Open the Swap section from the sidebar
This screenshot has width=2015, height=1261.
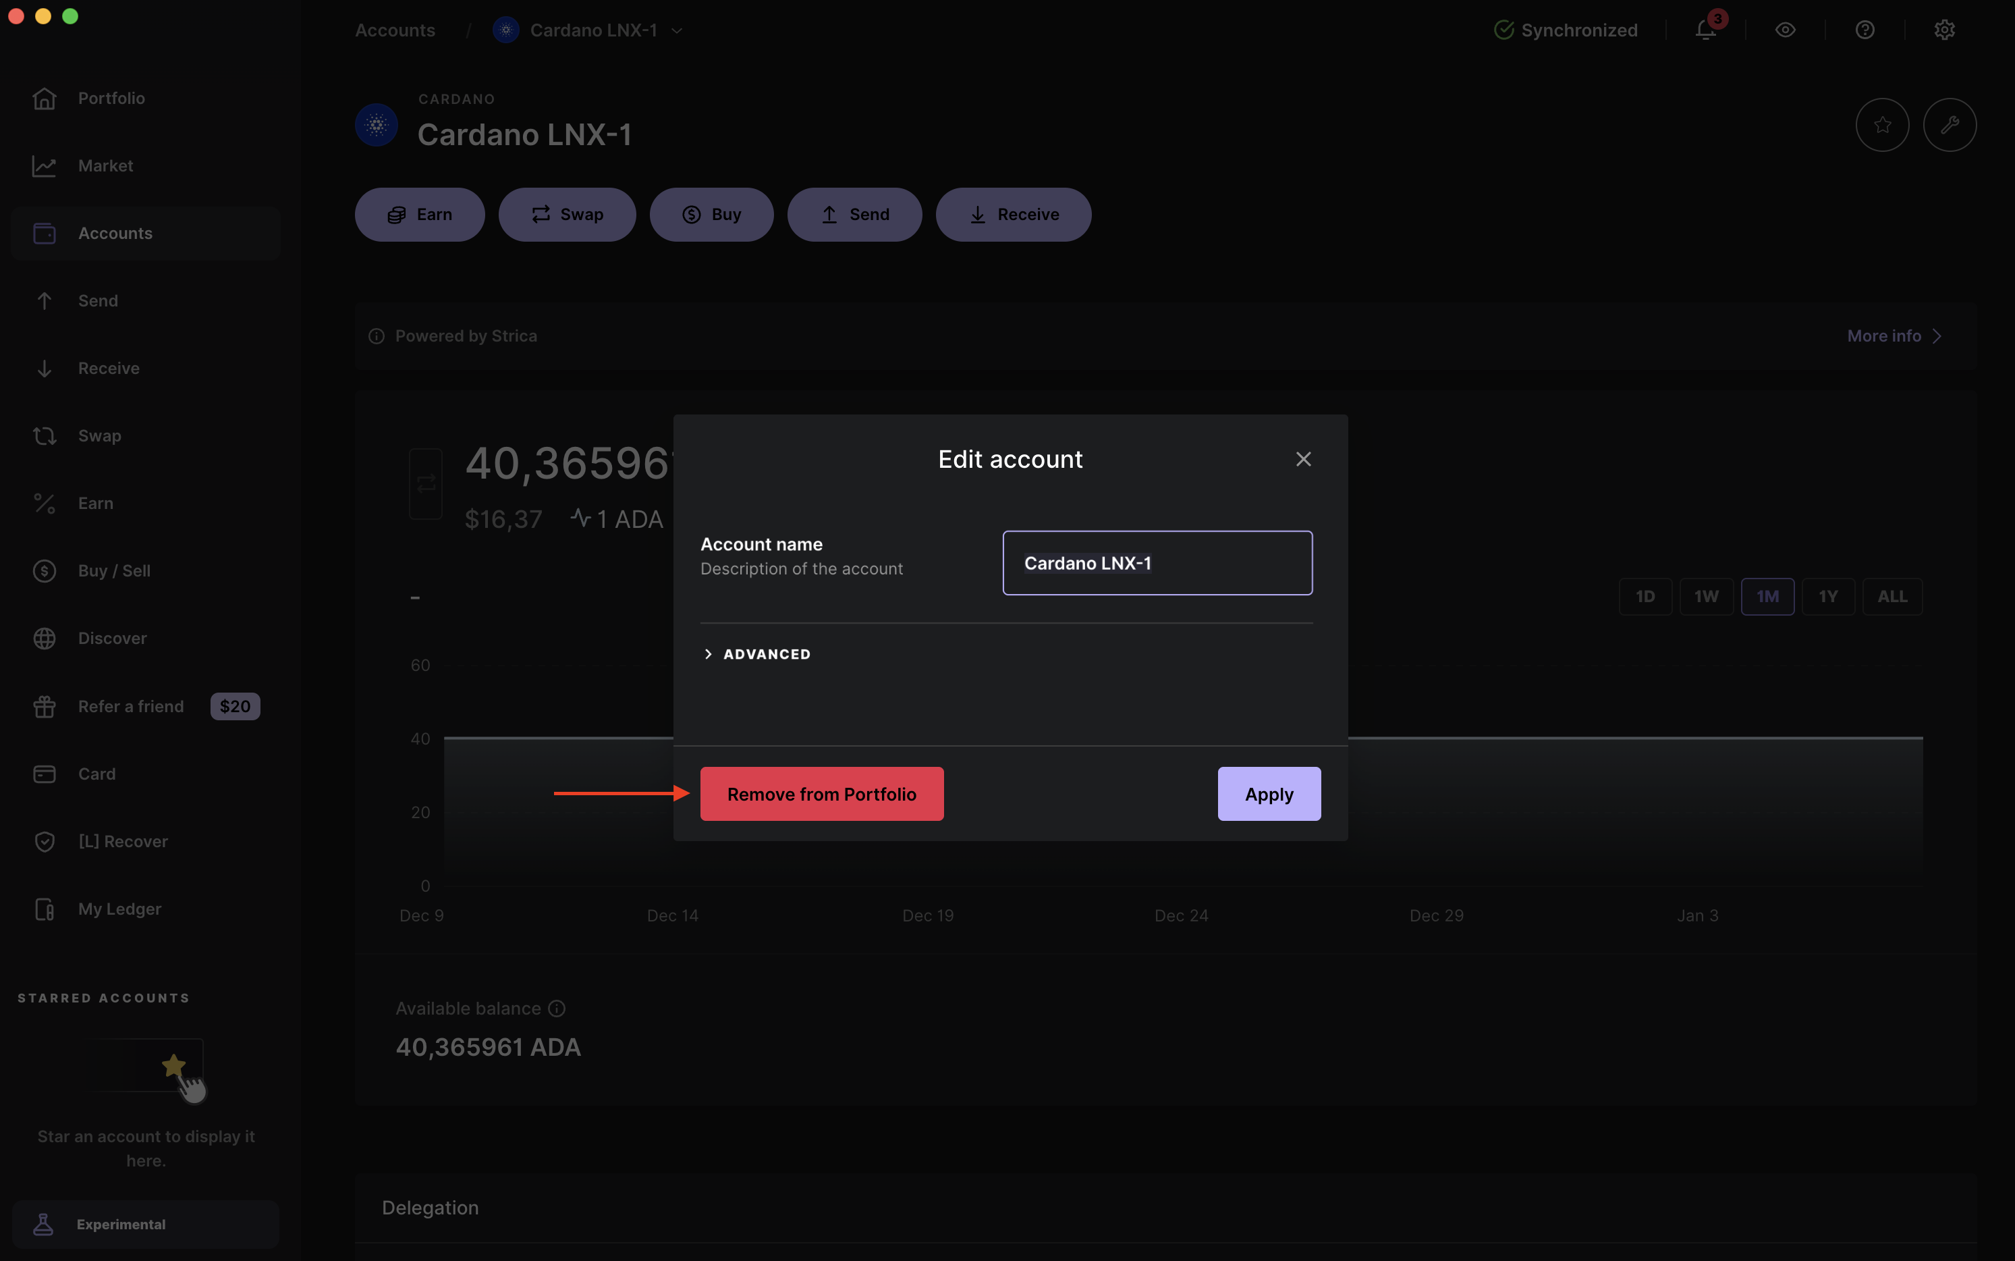[x=99, y=435]
